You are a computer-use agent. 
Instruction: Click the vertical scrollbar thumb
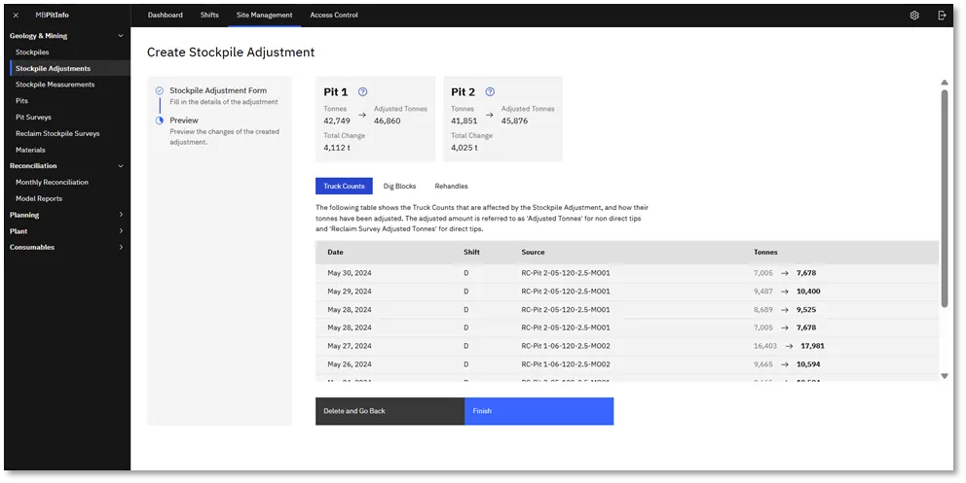(945, 198)
